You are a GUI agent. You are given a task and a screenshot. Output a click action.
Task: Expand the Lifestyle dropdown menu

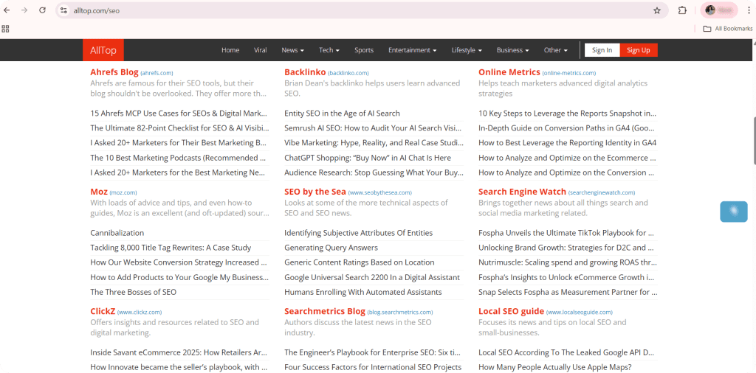coord(467,50)
